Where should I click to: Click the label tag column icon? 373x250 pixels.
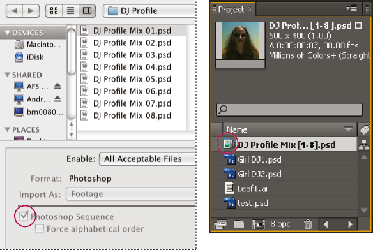click(x=365, y=129)
